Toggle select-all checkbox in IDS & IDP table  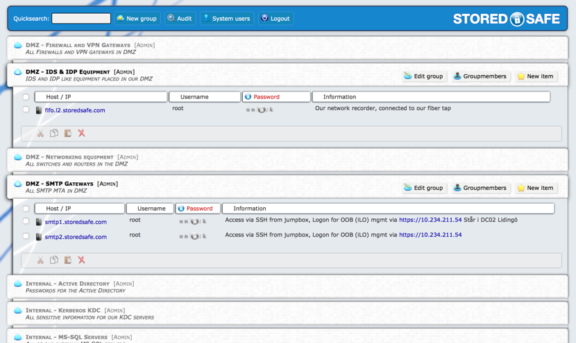[26, 97]
